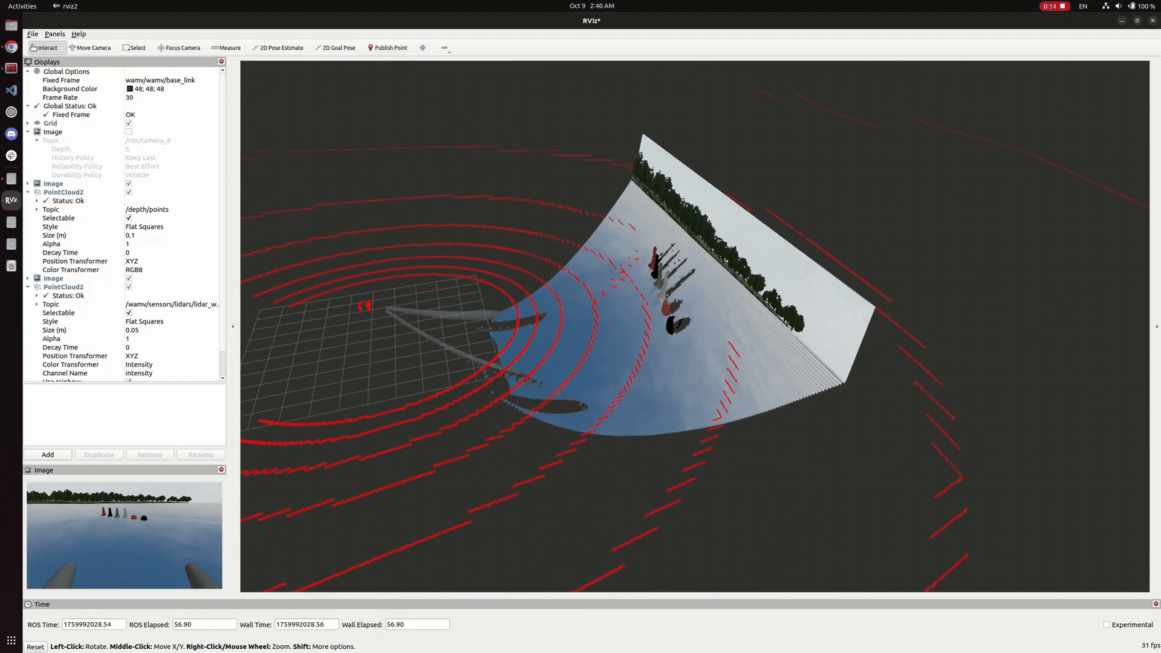Use the Focus Camera tool

click(179, 47)
